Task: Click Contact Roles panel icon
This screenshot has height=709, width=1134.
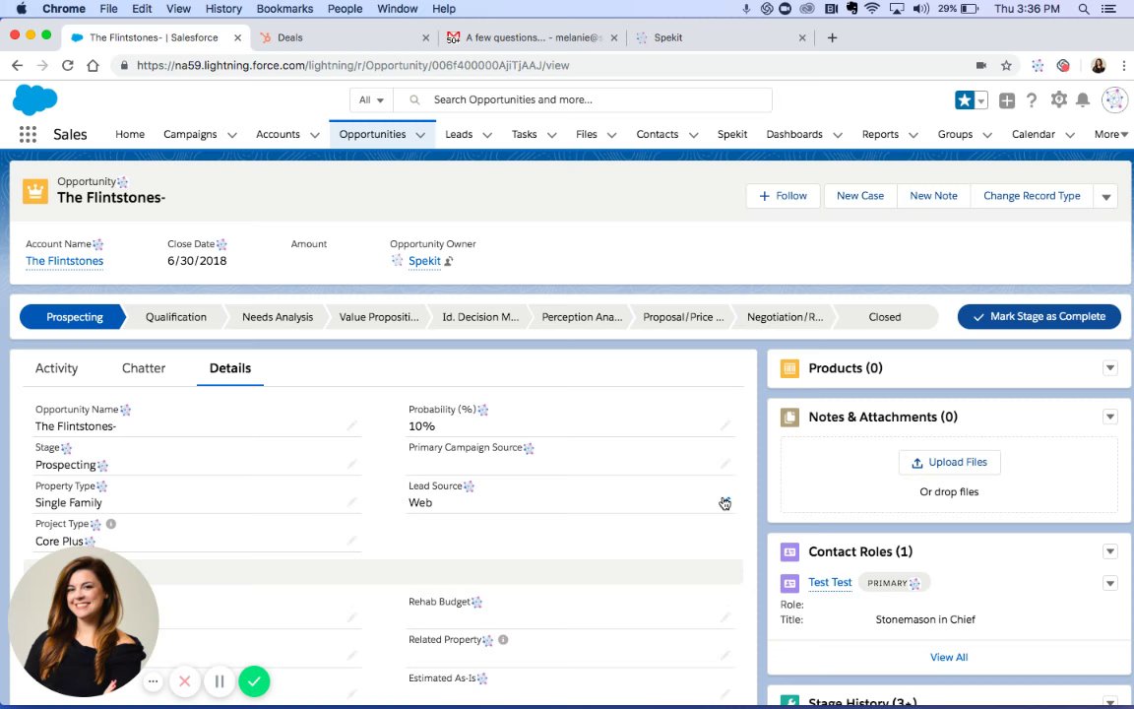Action: click(789, 552)
